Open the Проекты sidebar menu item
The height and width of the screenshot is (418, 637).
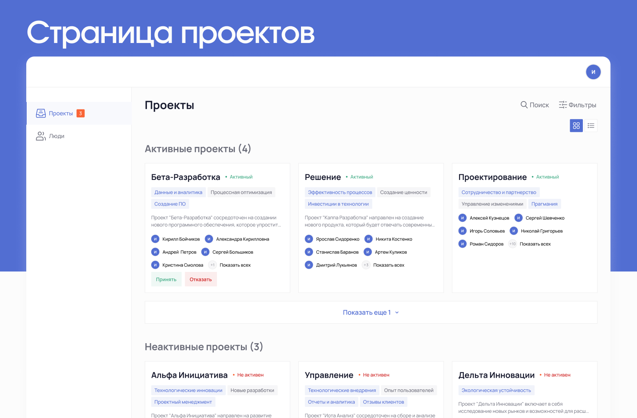[x=61, y=113]
